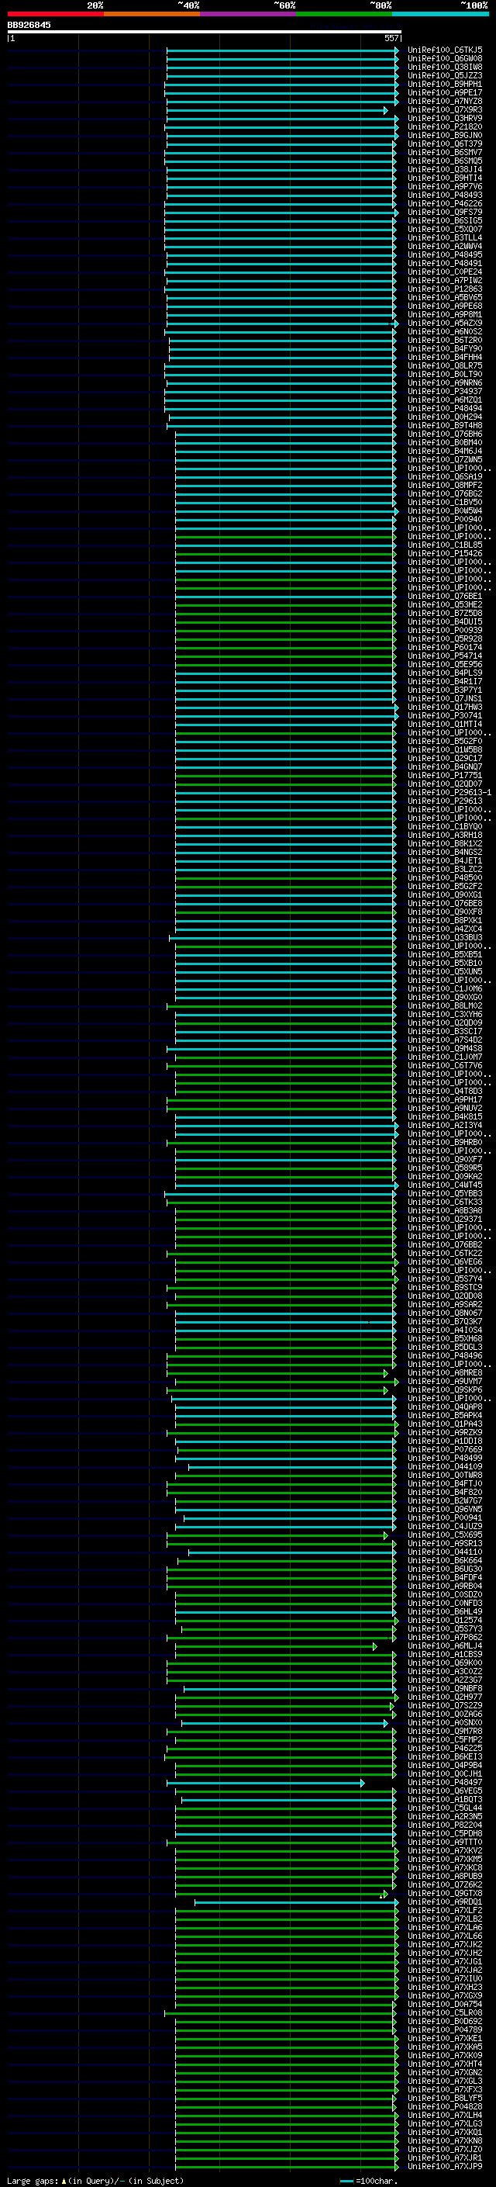Select hit label UniRef100_A2I3Y4
496x2187 pixels.
444,1125
